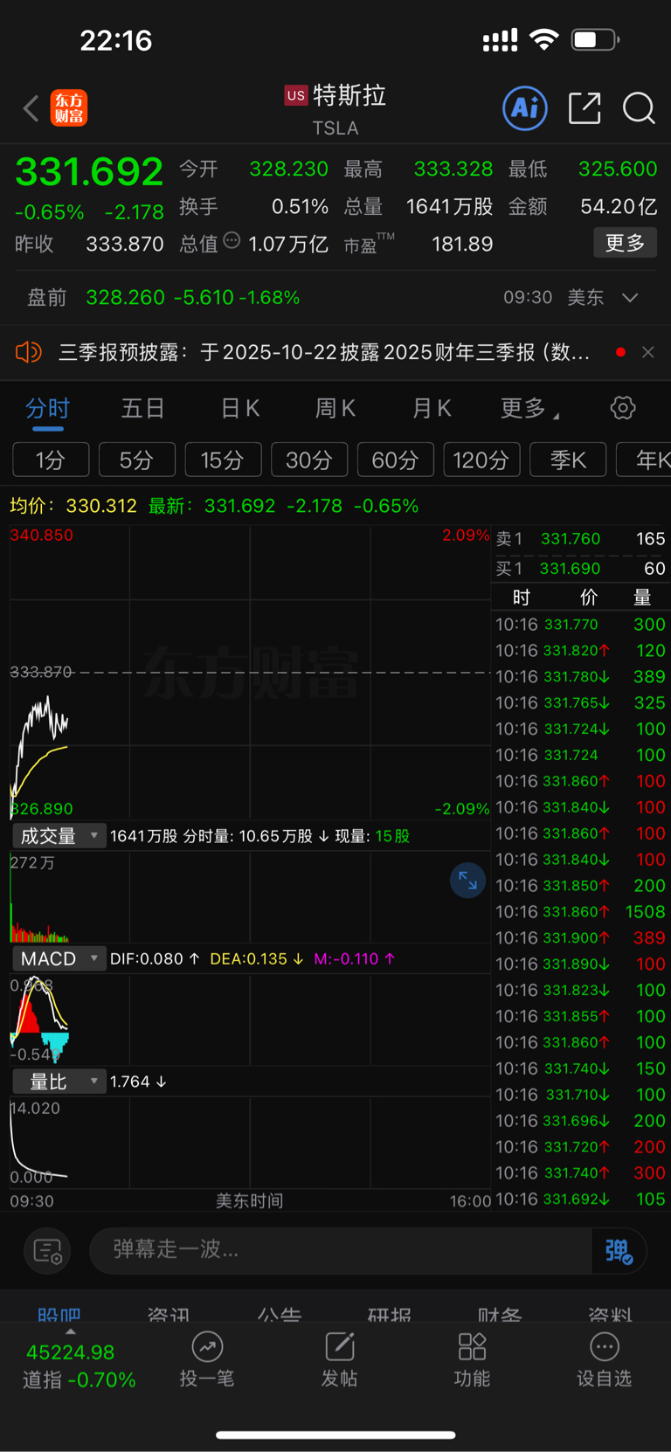The height and width of the screenshot is (1452, 671).
Task: Tap the trade row with volume 1508
Action: point(581,912)
